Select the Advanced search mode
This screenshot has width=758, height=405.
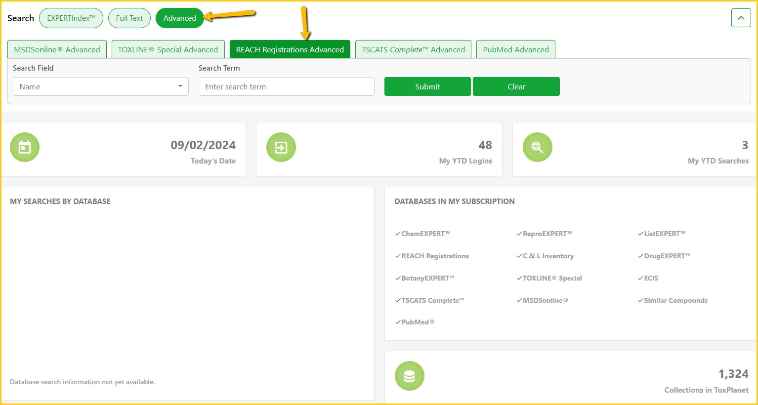click(x=179, y=18)
